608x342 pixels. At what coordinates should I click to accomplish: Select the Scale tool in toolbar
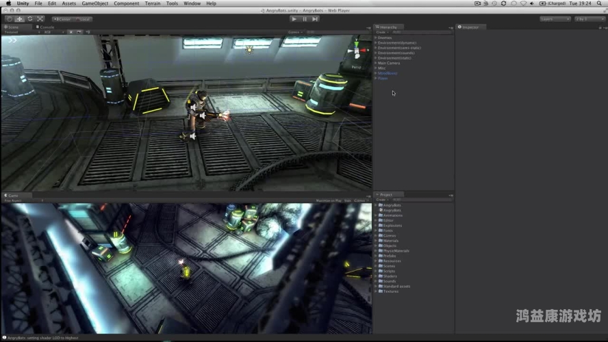tap(40, 19)
